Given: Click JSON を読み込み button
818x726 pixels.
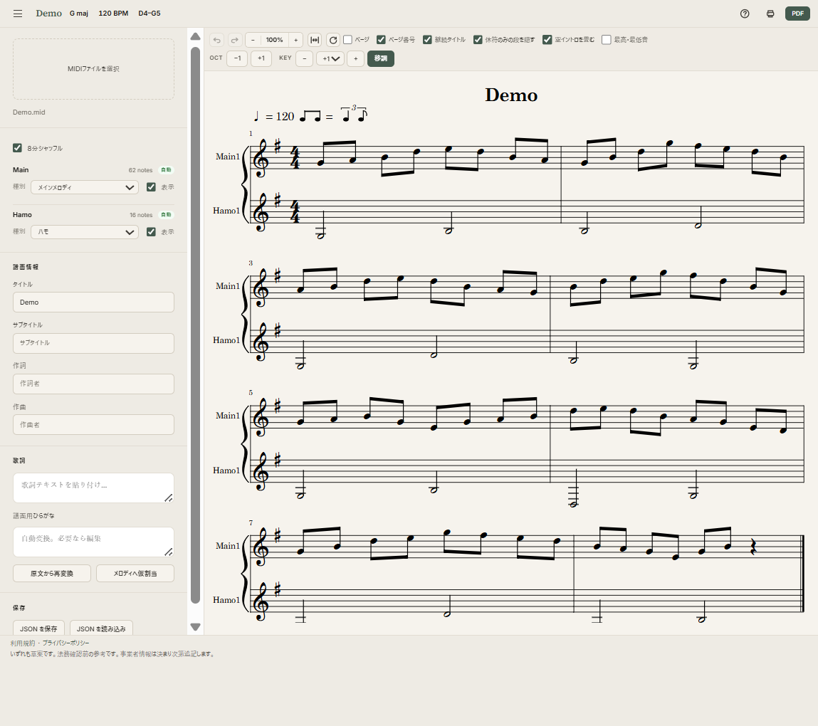Looking at the screenshot, I should [101, 628].
